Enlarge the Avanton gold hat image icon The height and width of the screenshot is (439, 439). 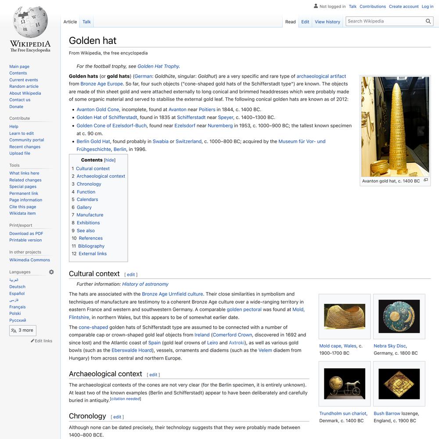click(x=425, y=180)
